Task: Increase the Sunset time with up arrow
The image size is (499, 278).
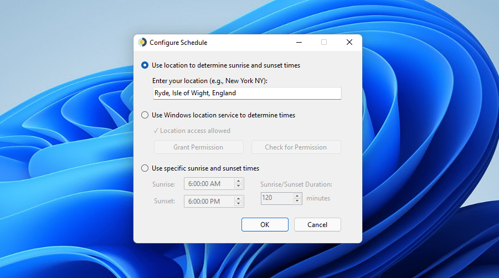Action: pos(238,198)
